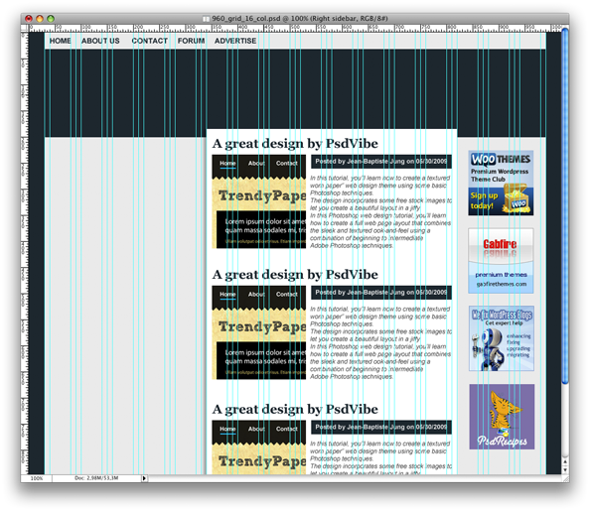Click the zoom percentage field showing 100%

(x=37, y=478)
